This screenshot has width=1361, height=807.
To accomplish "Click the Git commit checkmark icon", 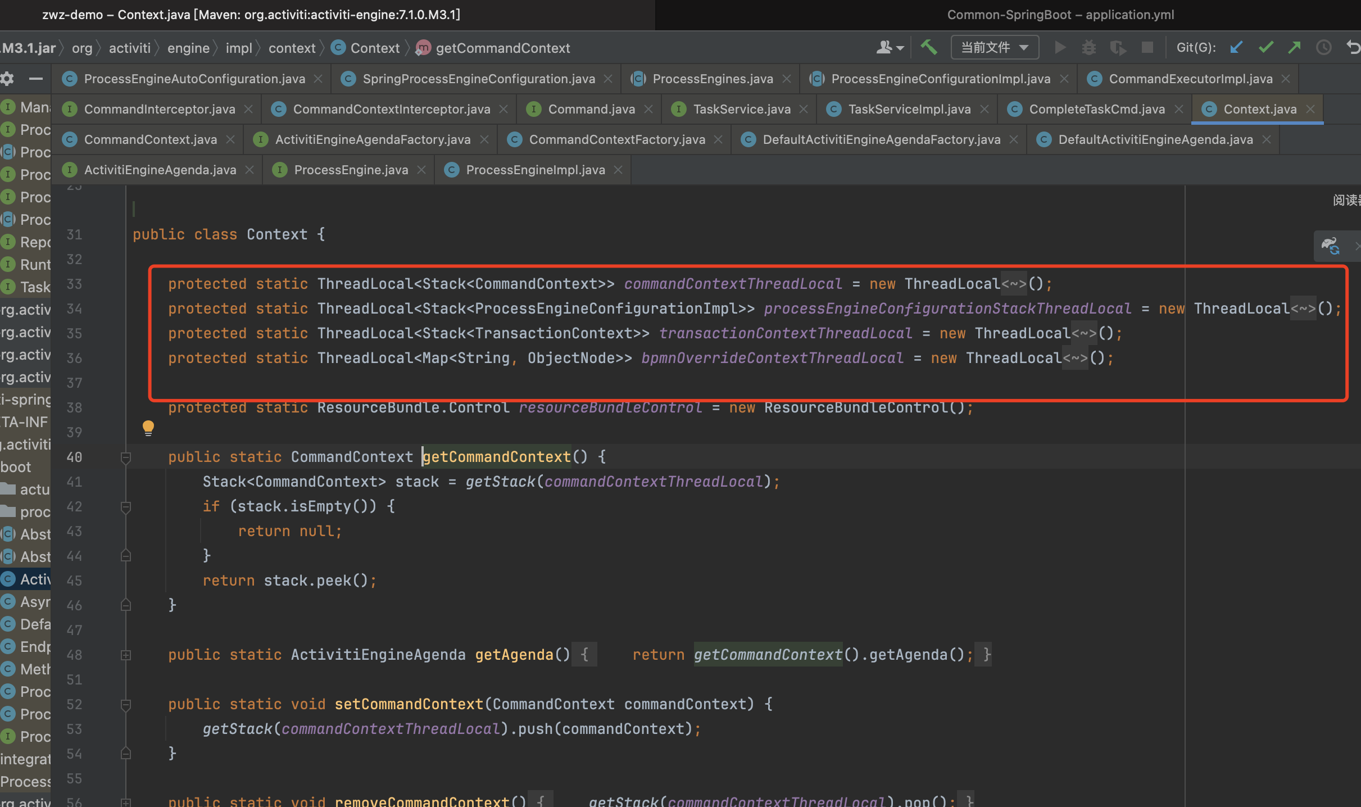I will 1265,47.
